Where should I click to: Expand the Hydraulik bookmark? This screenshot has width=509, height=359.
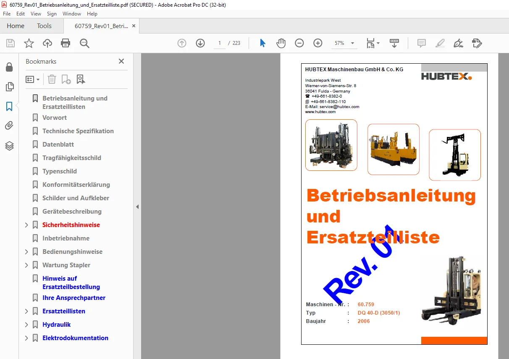tap(26, 325)
